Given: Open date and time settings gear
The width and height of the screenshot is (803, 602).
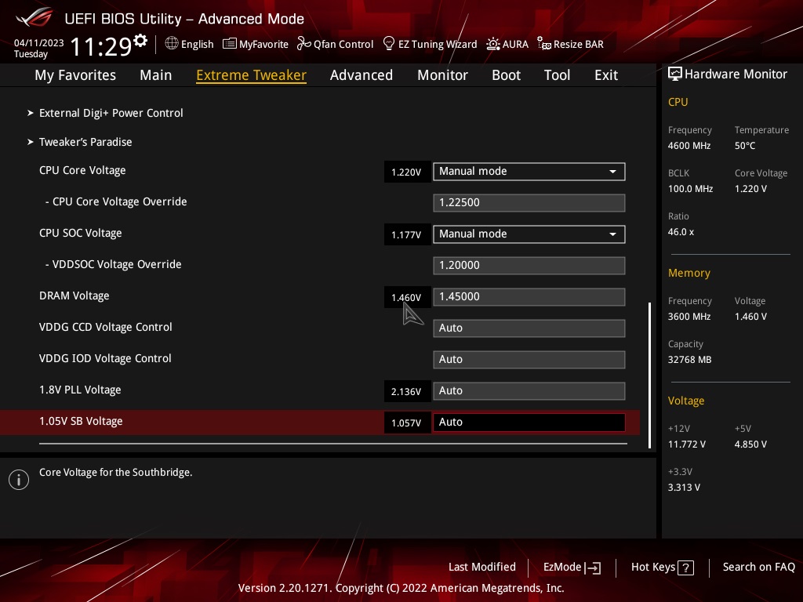Looking at the screenshot, I should pyautogui.click(x=140, y=40).
